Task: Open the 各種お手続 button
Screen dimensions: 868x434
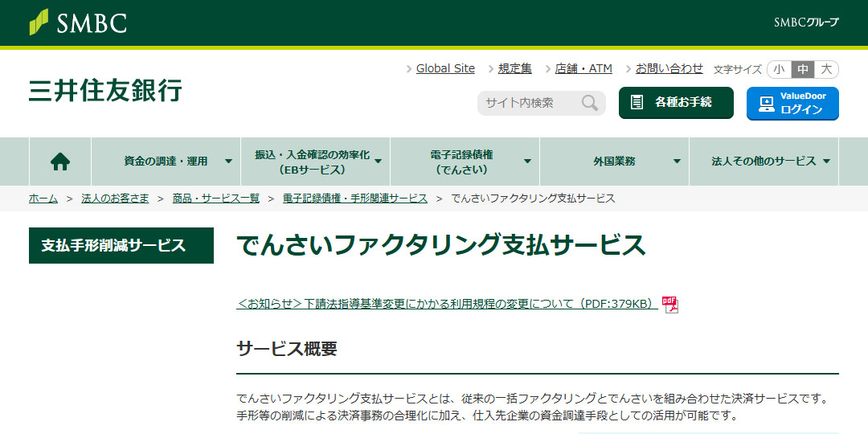Action: click(x=676, y=102)
